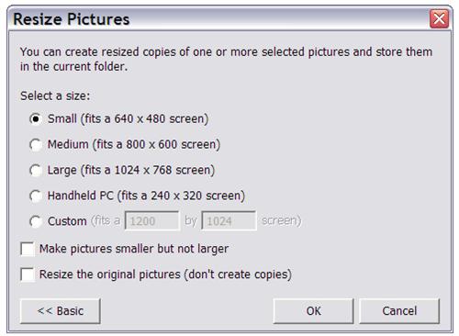Click the 'Medium (fits a 800 x 600 screen)' label text

pos(134,144)
